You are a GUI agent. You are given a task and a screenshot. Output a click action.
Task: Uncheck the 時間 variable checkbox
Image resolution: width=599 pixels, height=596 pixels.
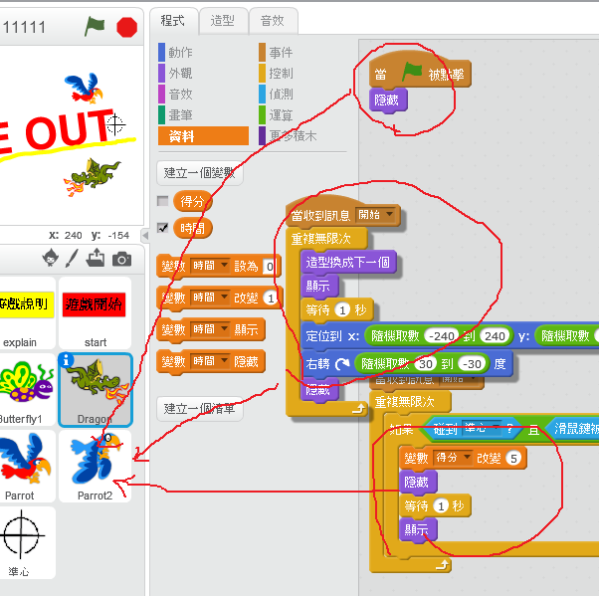tap(163, 228)
